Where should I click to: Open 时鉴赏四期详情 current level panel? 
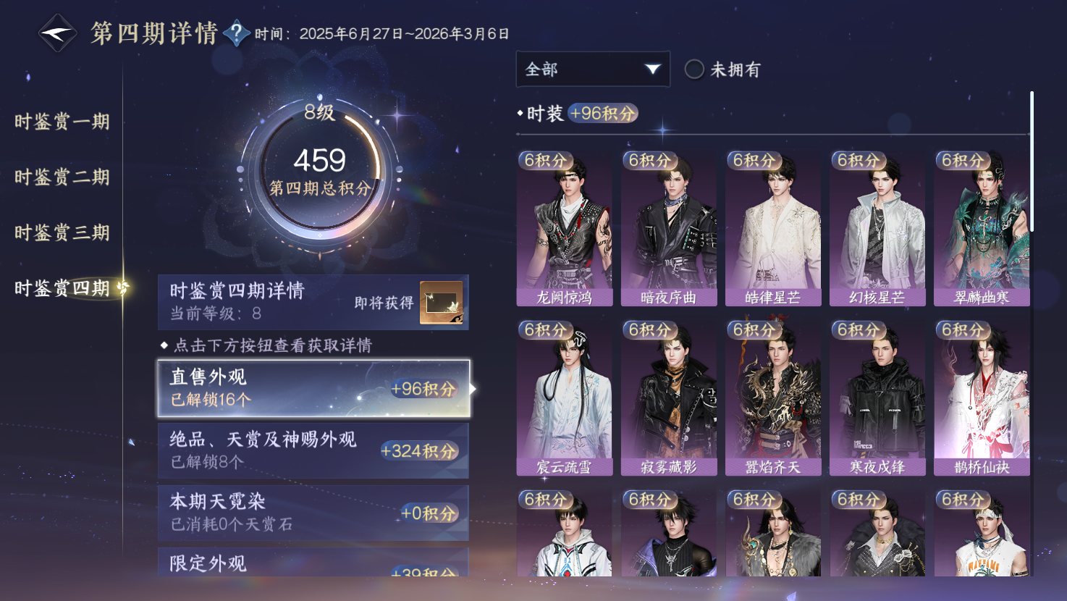(313, 302)
